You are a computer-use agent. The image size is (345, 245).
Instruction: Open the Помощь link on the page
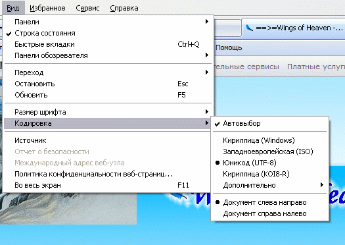pos(229,47)
